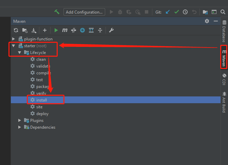Click Git rollback undo arrow
This screenshot has height=165, width=228.
[194, 12]
